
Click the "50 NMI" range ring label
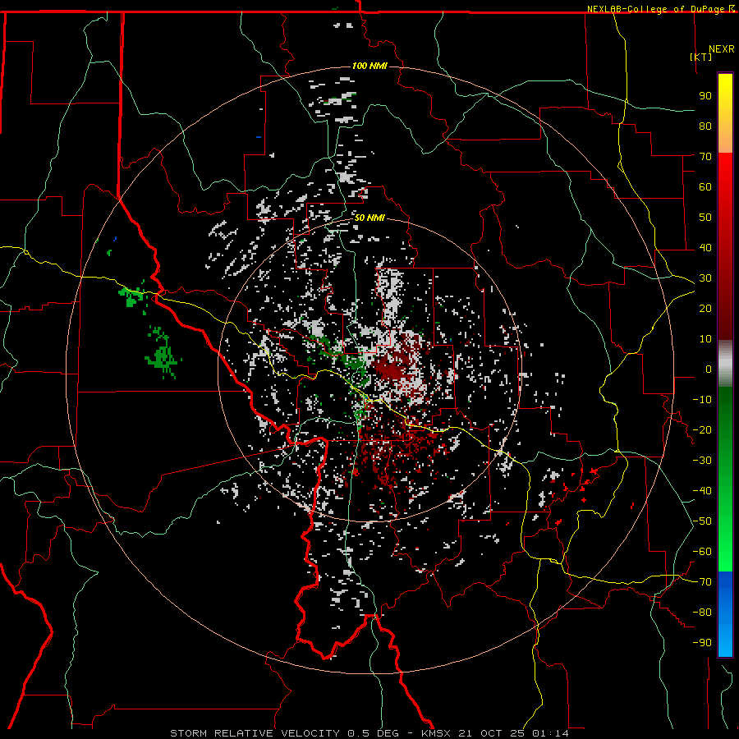pyautogui.click(x=369, y=218)
